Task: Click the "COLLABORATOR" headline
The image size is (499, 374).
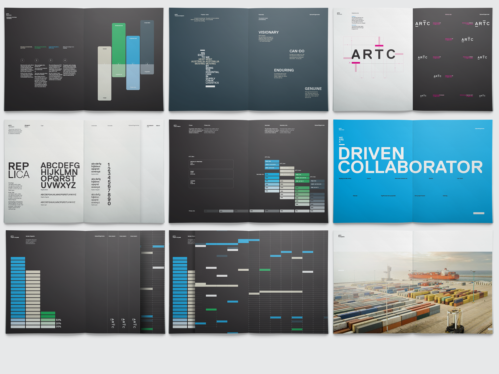Action: point(410,167)
